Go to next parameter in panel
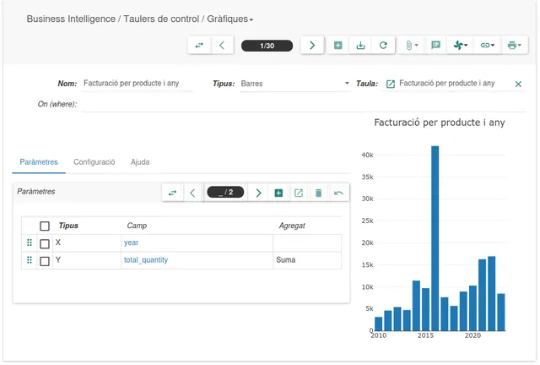This screenshot has height=365, width=540. (x=258, y=193)
